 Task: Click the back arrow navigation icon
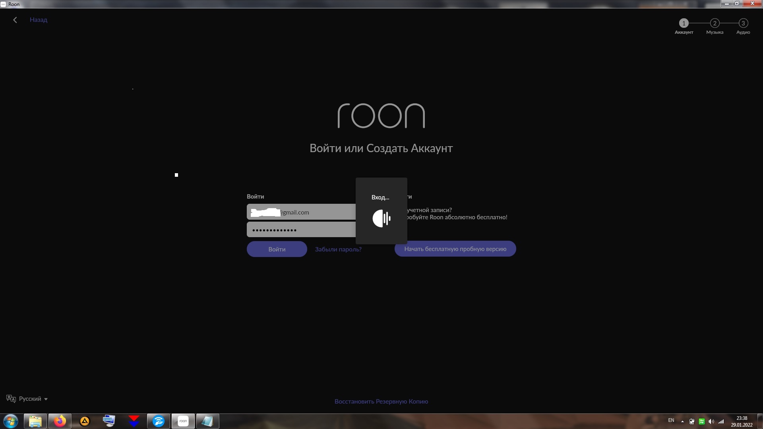point(15,20)
